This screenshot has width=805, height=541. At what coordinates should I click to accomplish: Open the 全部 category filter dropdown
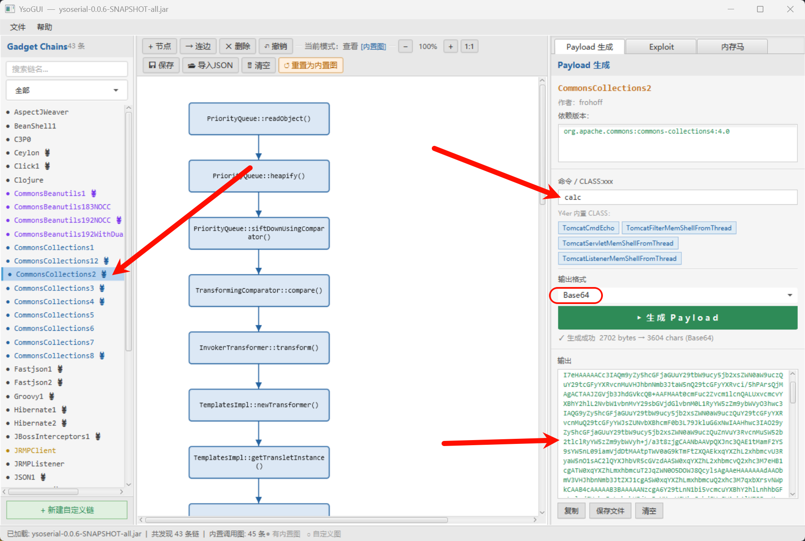(67, 90)
